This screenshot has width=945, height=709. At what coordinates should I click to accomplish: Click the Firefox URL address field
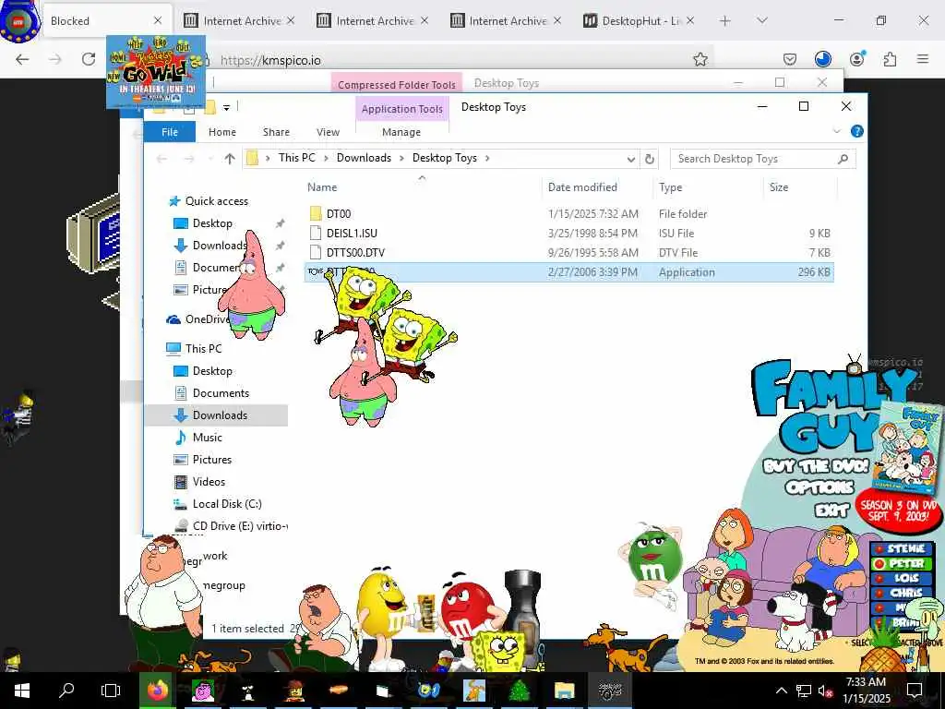(446, 60)
